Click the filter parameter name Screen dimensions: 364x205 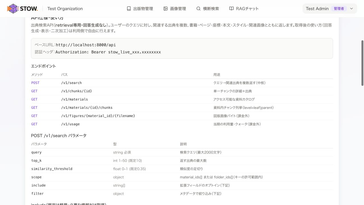click(38, 194)
